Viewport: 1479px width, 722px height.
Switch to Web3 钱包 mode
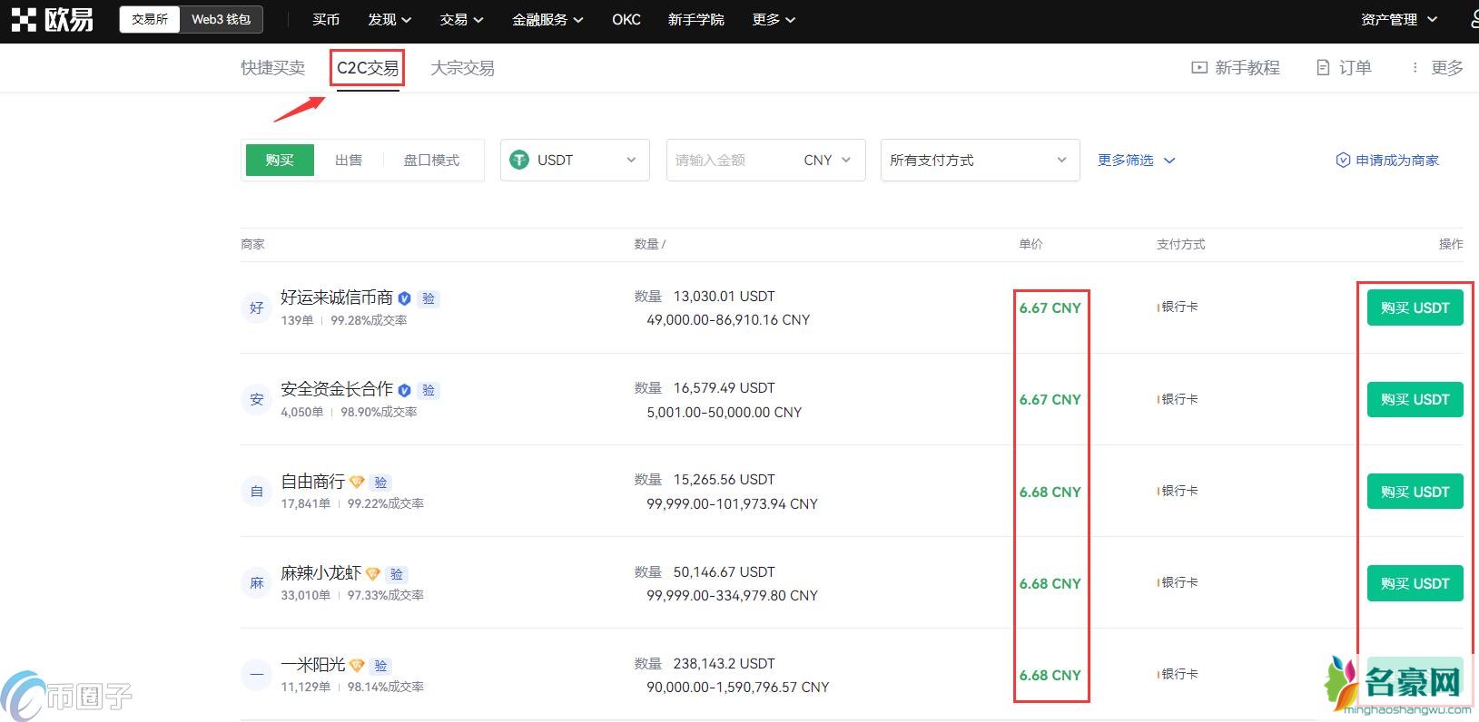[221, 19]
